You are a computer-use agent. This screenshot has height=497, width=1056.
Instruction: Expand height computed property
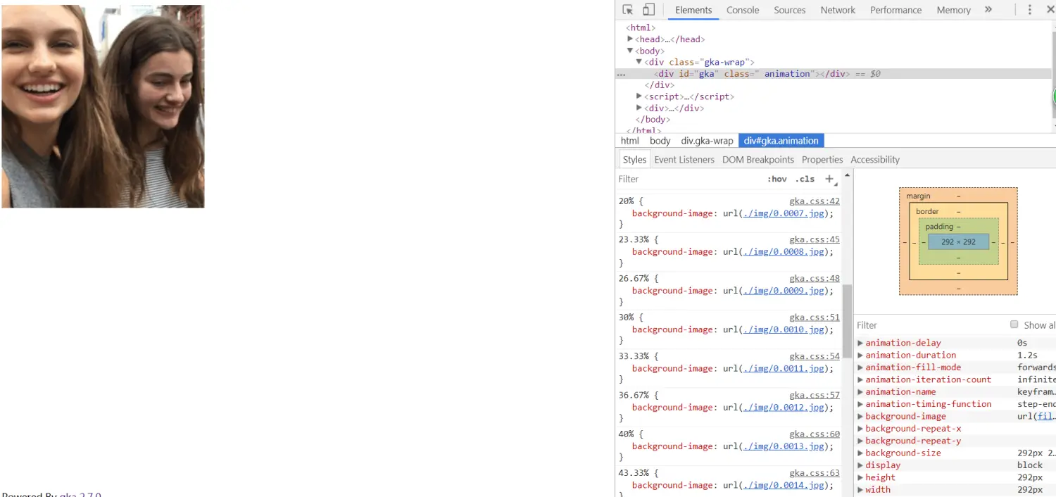pyautogui.click(x=860, y=477)
